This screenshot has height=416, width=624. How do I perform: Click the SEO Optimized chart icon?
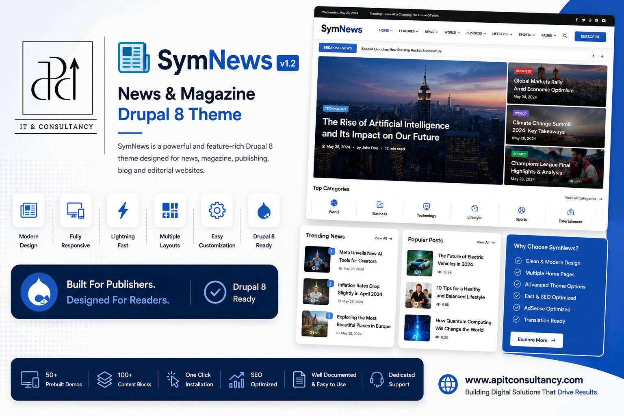236,379
